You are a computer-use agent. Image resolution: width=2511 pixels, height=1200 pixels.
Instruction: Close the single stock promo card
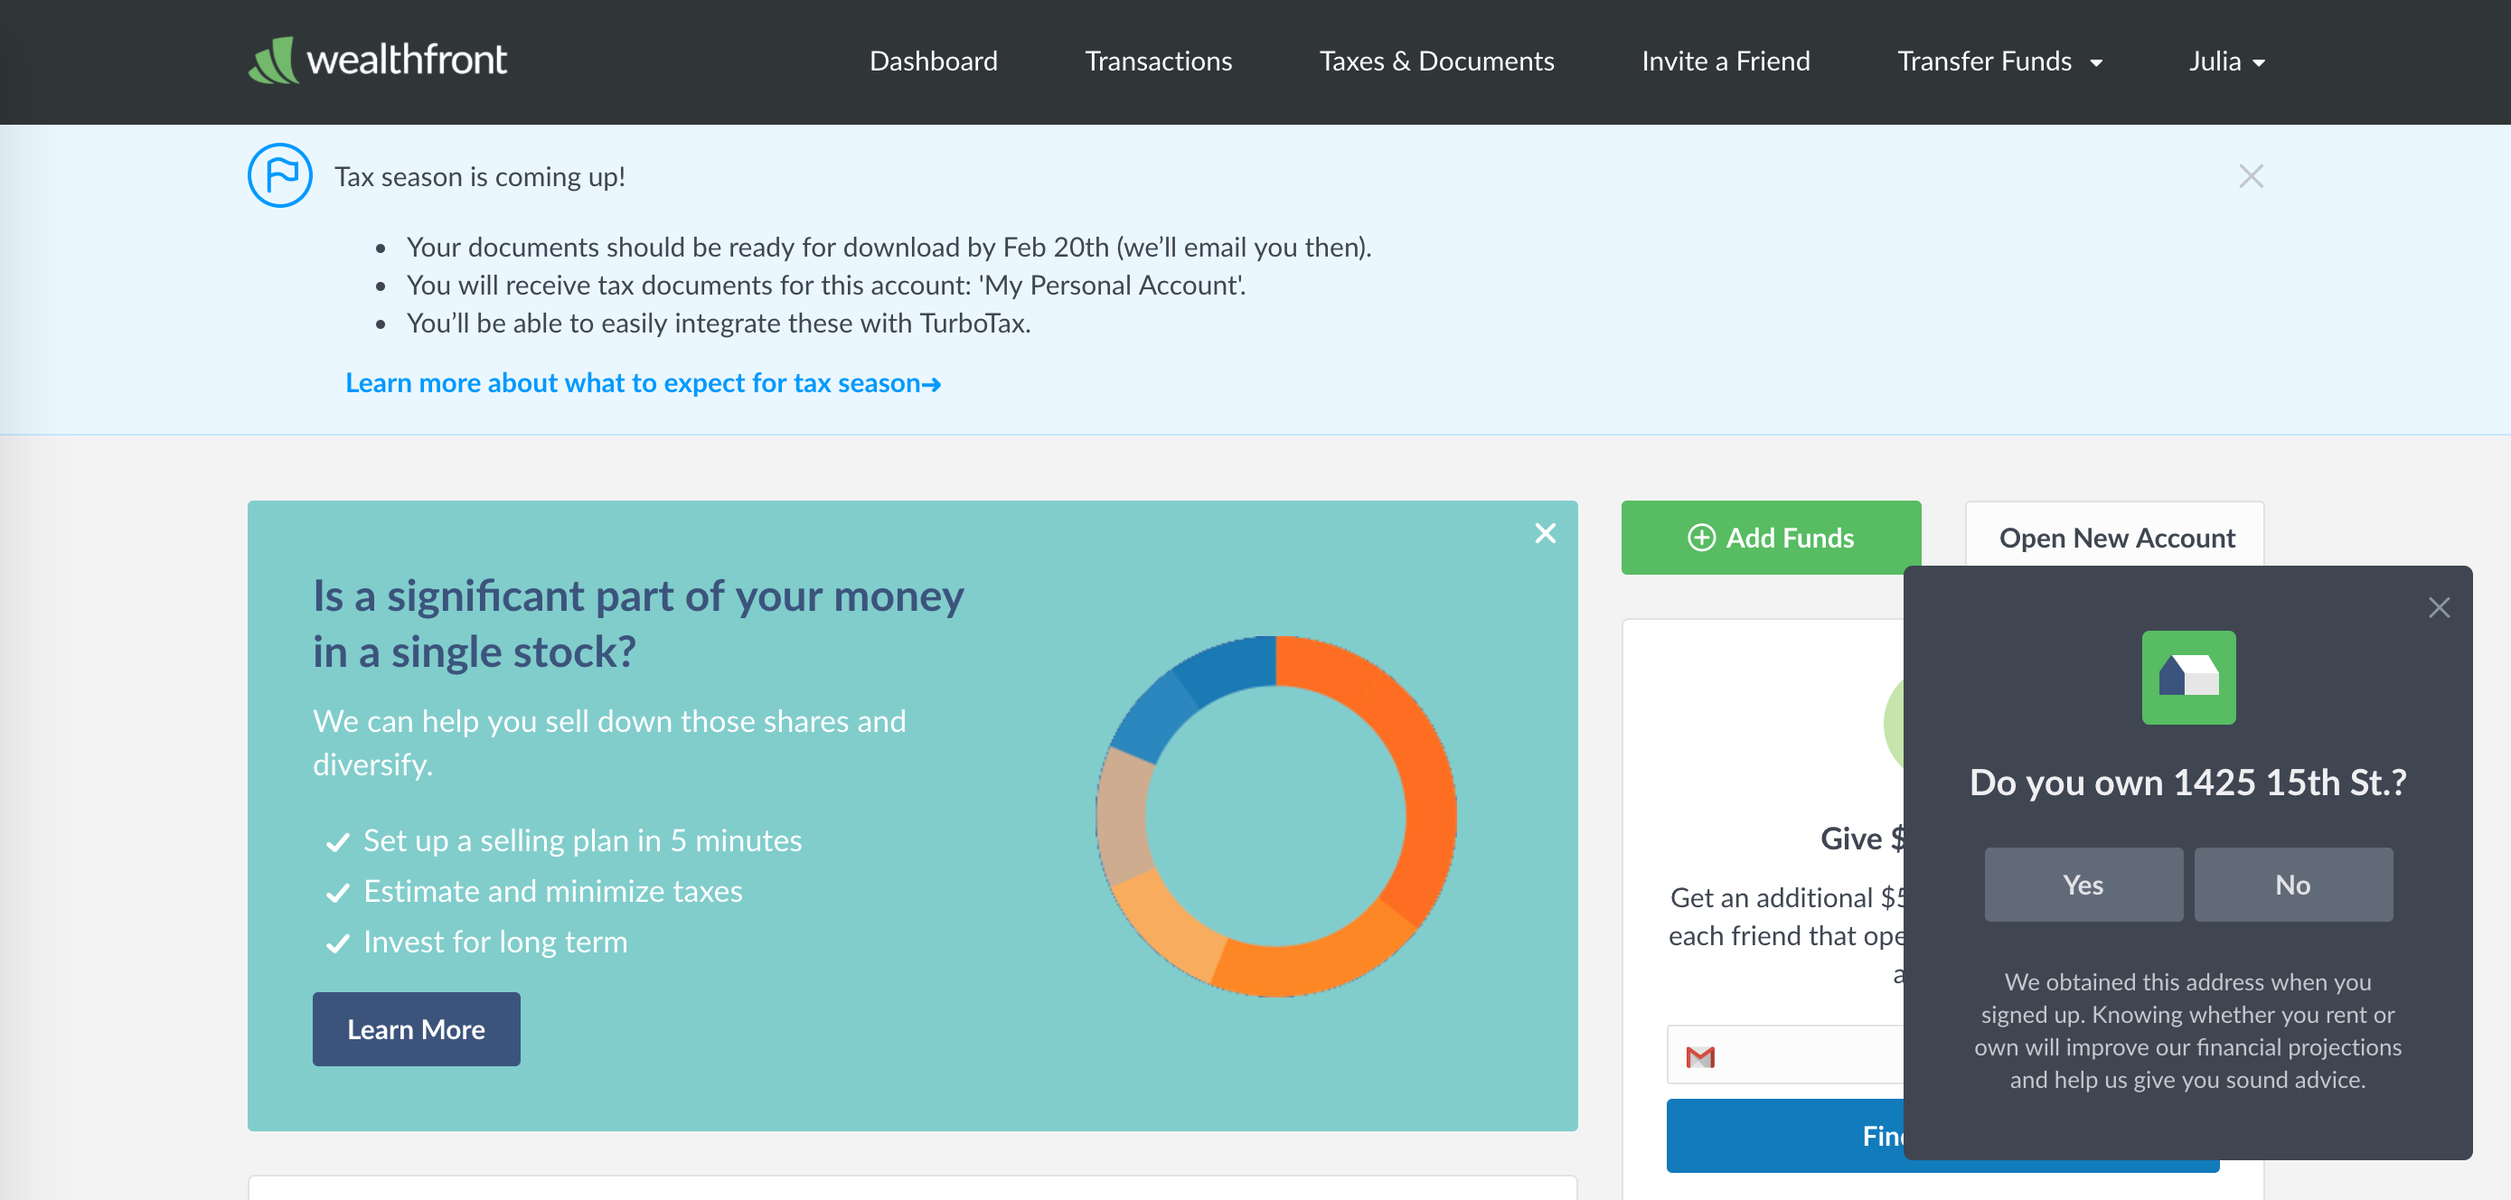coord(1545,533)
